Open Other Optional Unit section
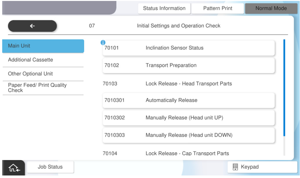 click(x=43, y=74)
